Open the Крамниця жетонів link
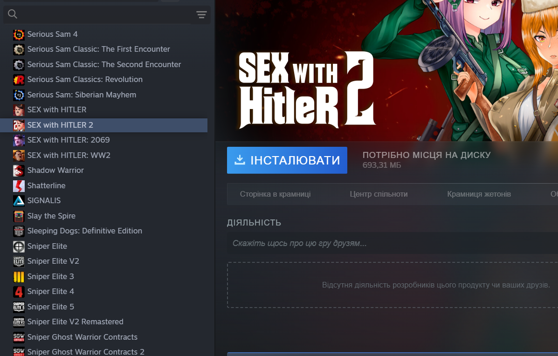Image resolution: width=558 pixels, height=356 pixels. point(479,194)
